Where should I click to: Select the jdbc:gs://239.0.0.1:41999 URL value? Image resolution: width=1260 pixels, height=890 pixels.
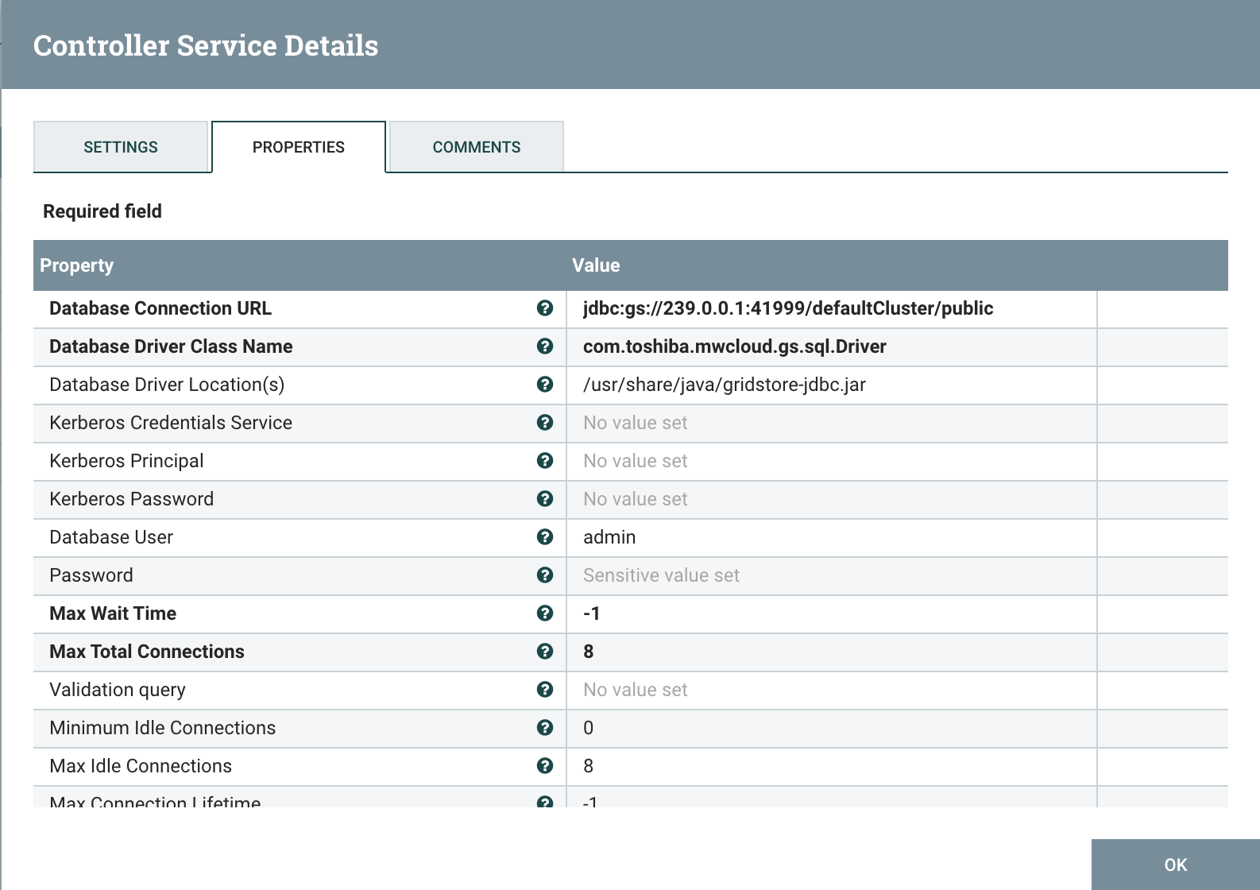[788, 308]
